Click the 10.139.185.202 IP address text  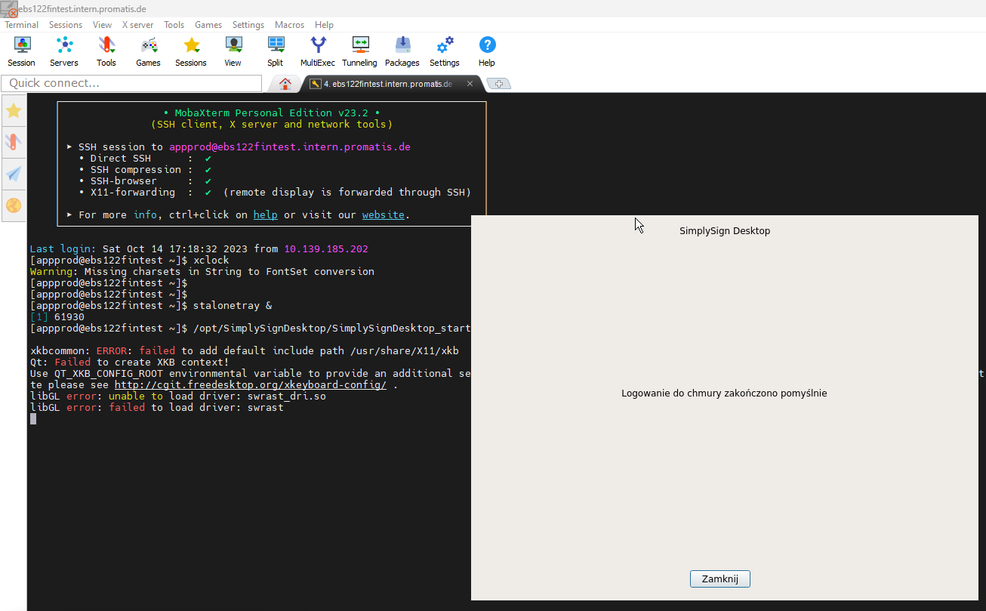(x=326, y=249)
